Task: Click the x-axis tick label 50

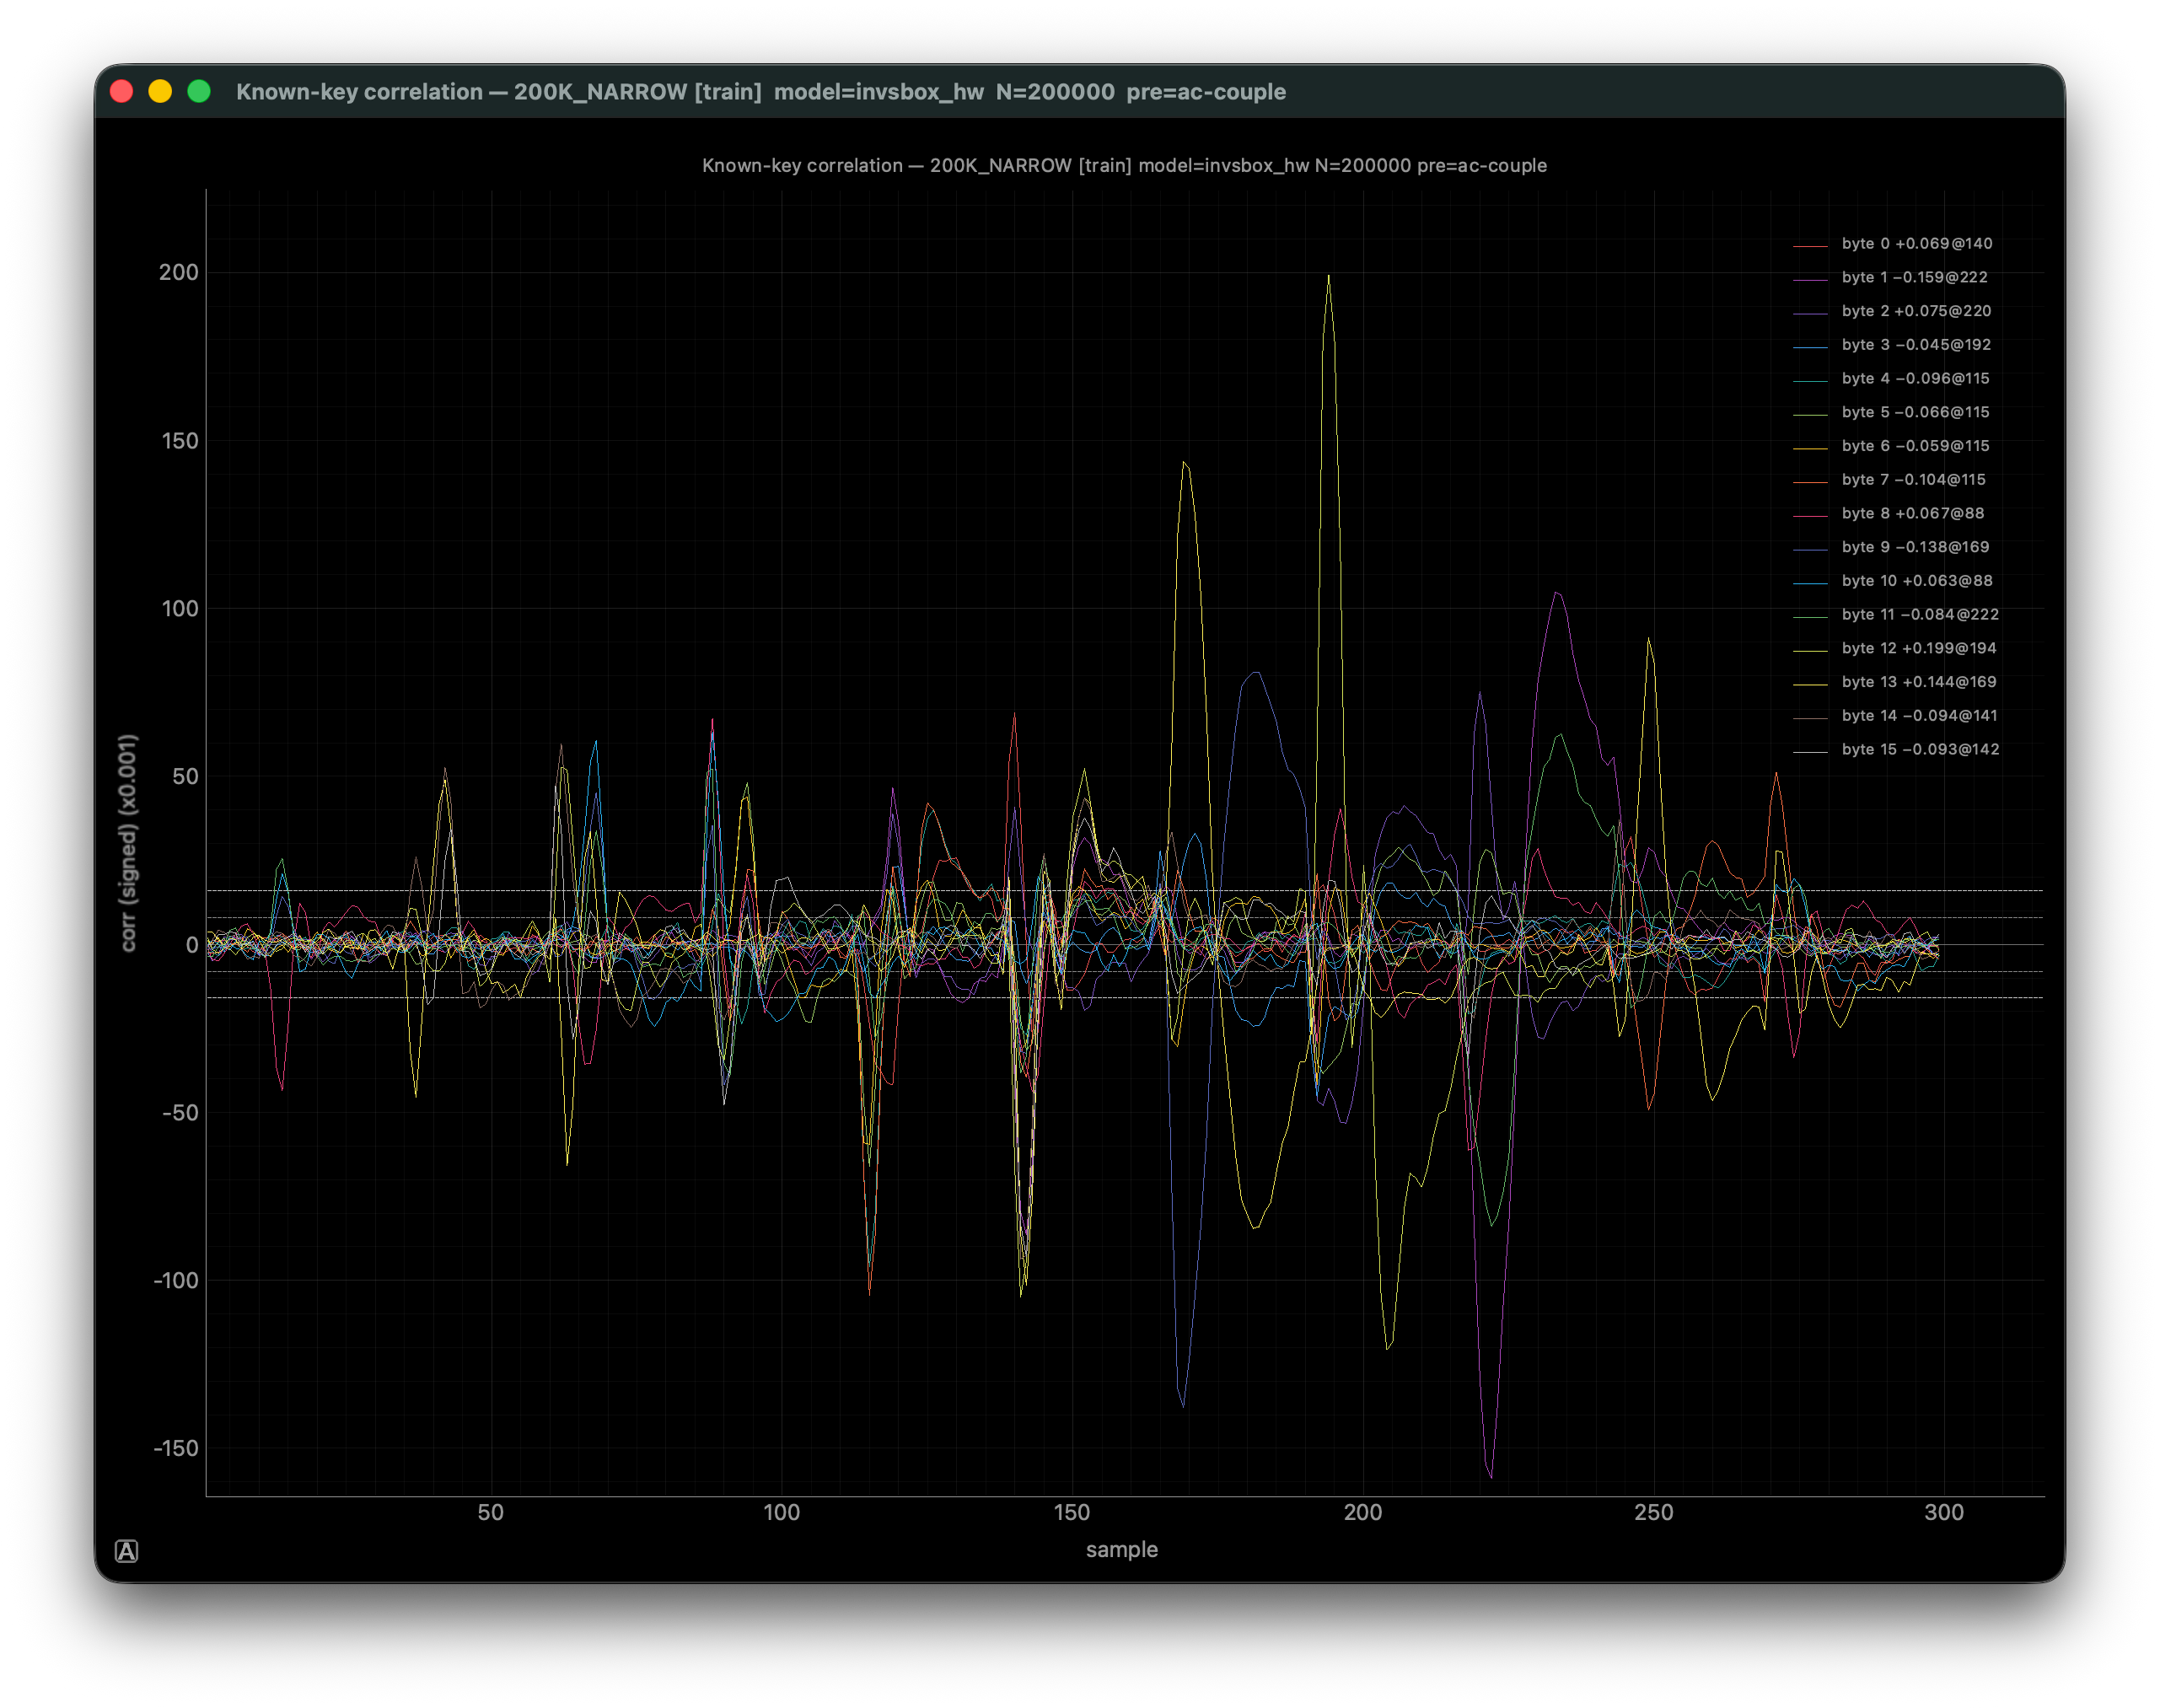Action: tap(490, 1512)
